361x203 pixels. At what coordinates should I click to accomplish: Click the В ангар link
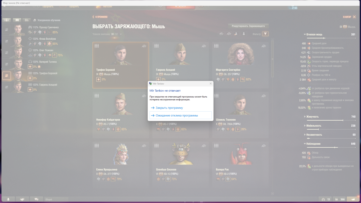point(347,17)
